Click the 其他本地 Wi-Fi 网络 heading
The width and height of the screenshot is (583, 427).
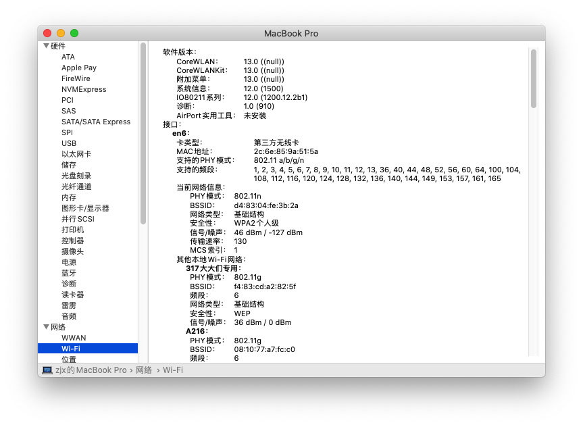pyautogui.click(x=211, y=259)
